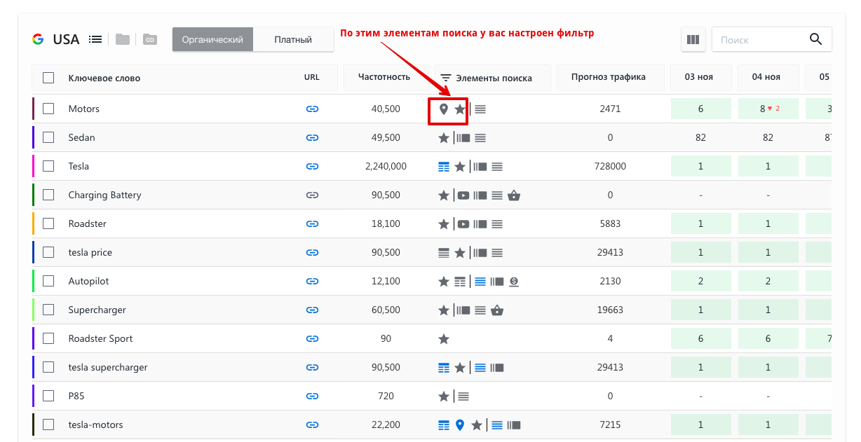Click shopping basket icon in Charging Battery row
The width and height of the screenshot is (861, 442).
[x=514, y=195]
